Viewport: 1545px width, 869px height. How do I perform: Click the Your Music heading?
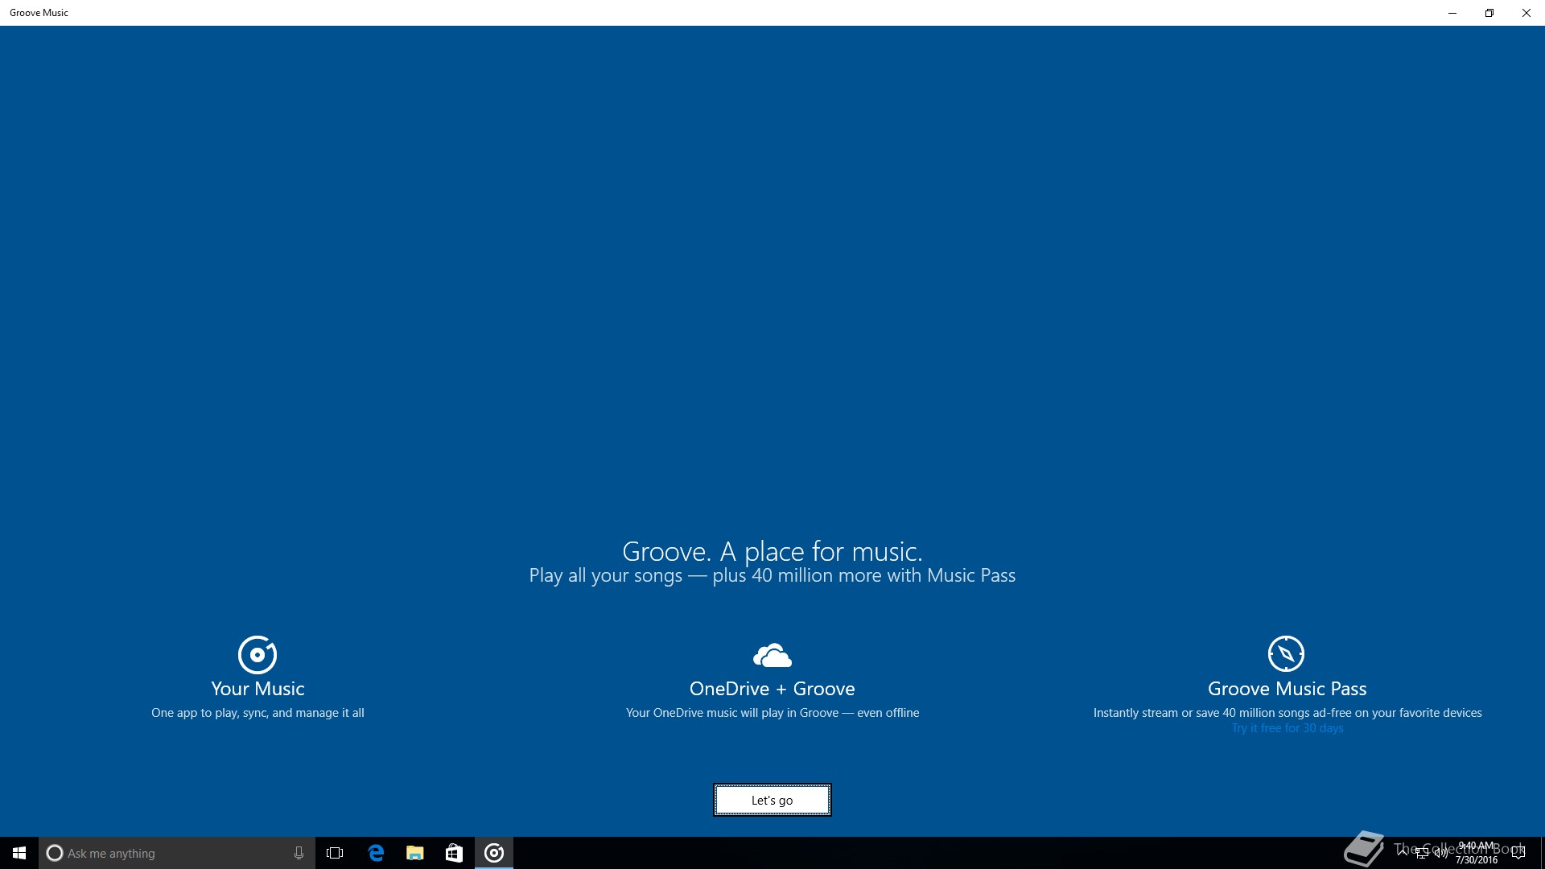(257, 689)
